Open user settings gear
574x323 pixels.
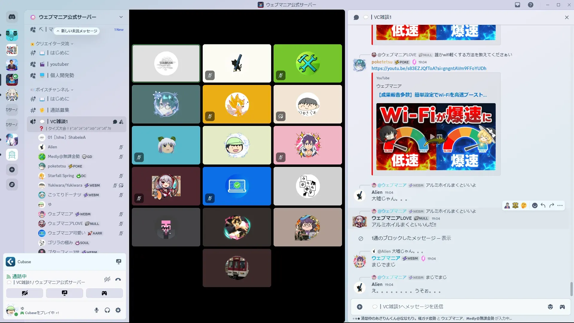(118, 310)
